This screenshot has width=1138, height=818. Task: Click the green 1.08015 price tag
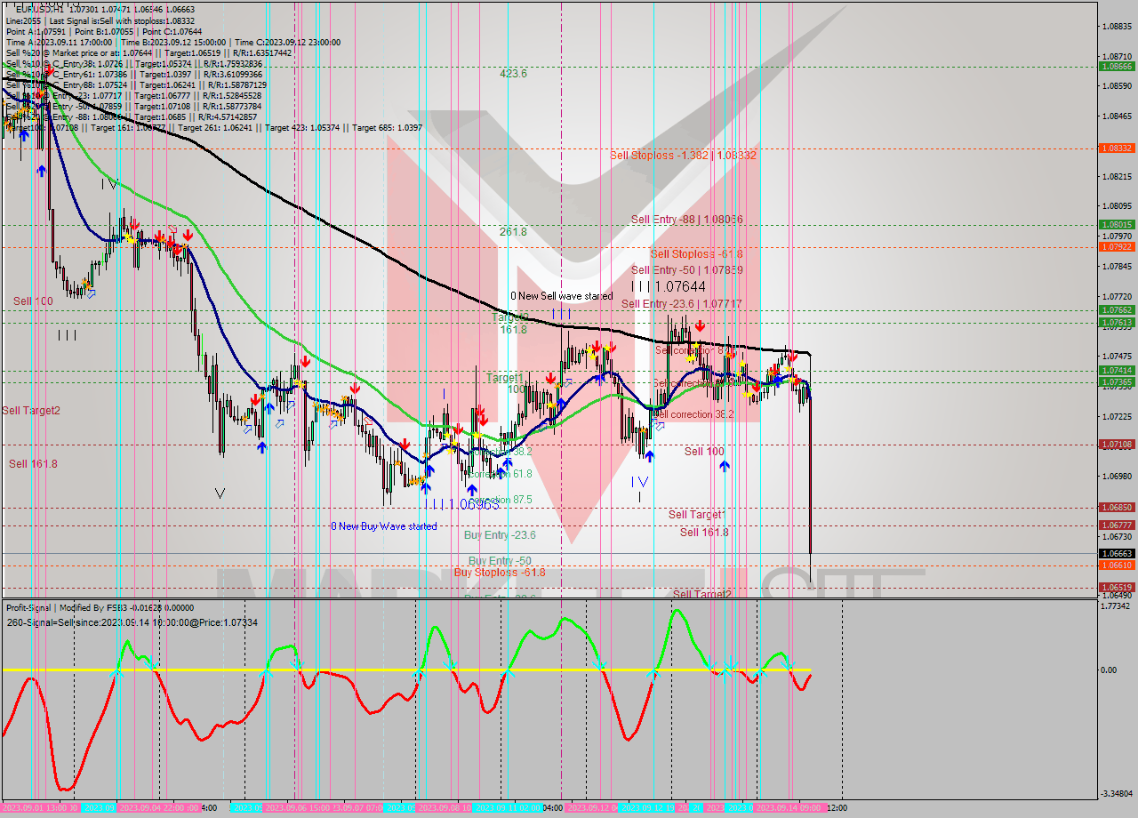tap(1116, 225)
